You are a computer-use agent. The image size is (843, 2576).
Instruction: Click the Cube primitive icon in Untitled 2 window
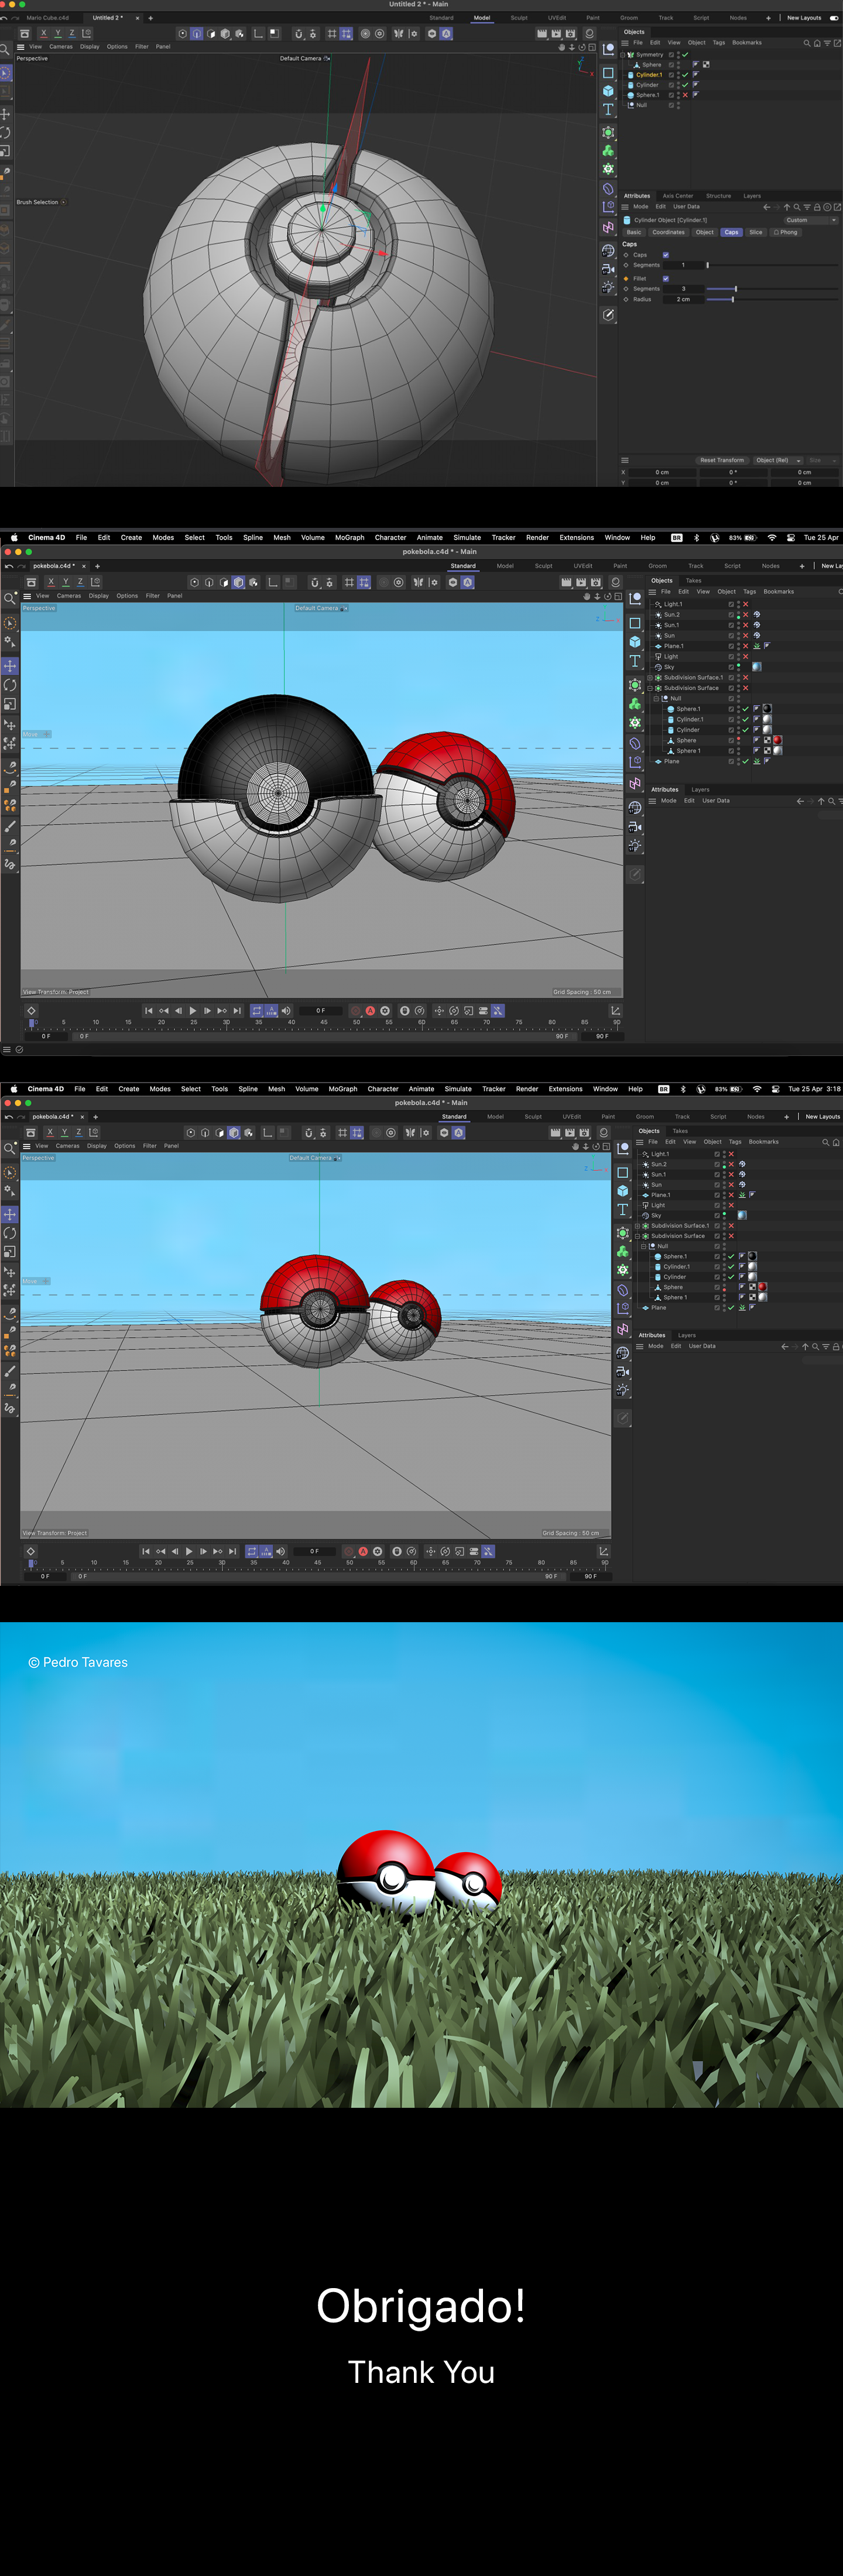point(608,91)
